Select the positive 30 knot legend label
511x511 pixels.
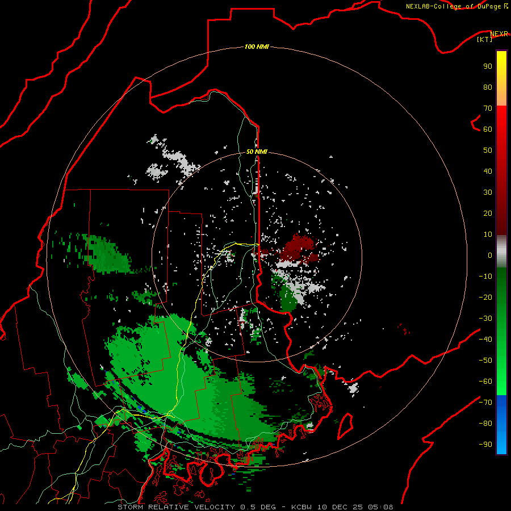488,192
